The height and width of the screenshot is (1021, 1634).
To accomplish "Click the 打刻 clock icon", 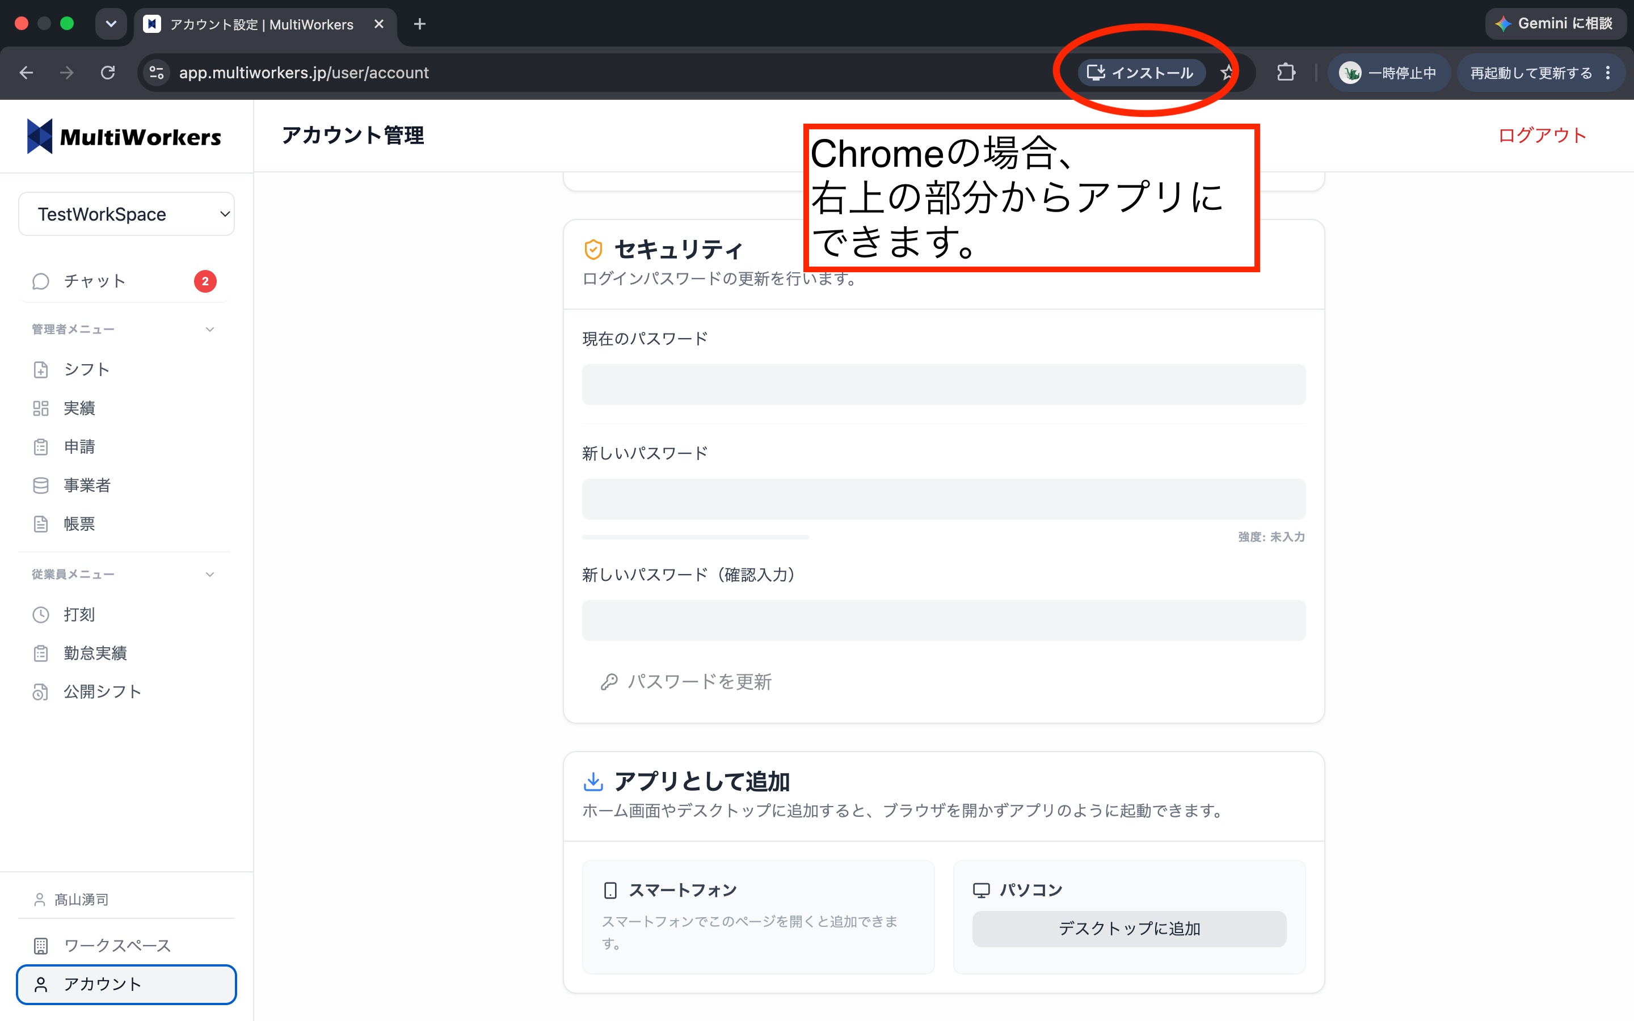I will coord(40,614).
